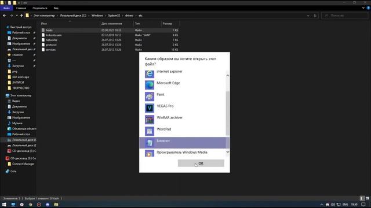The height and width of the screenshot is (208, 371).
Task: Open the Connect Manager folder
Action: click(x=23, y=164)
